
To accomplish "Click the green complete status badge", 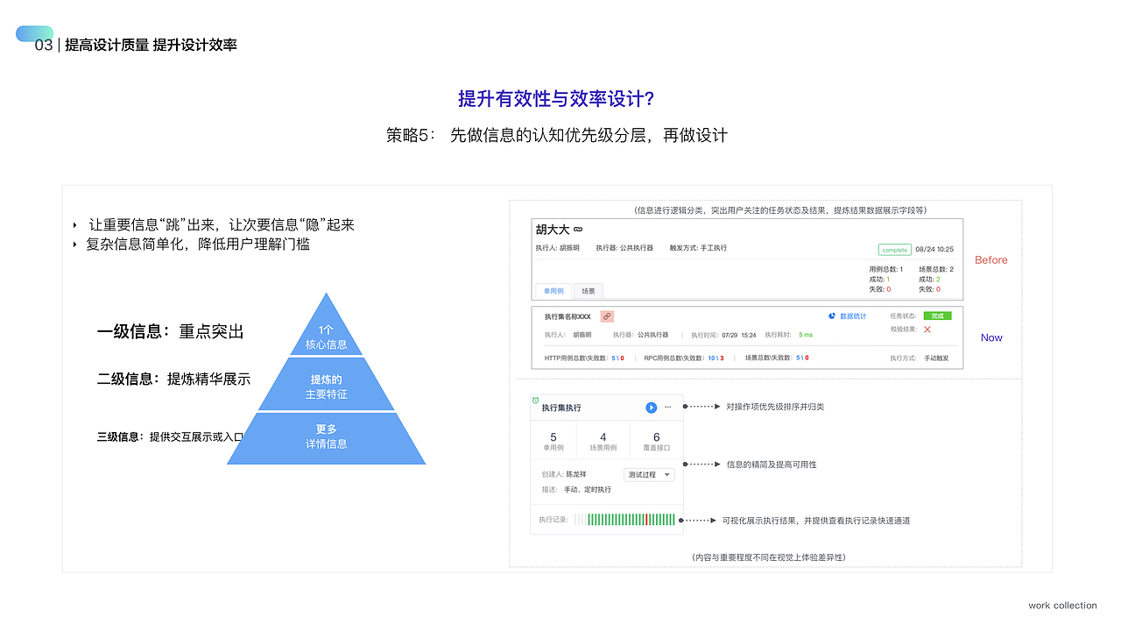I will tap(894, 250).
